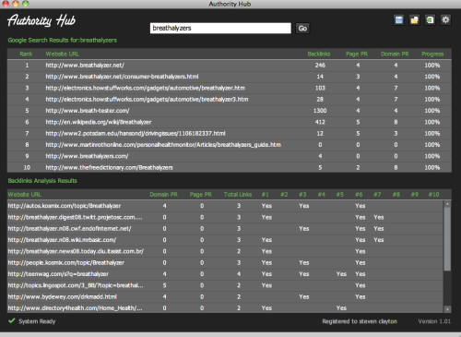This screenshot has width=461, height=337.
Task: Select the martinrothonline.com breathalyzers_guide result
Action: [230, 145]
